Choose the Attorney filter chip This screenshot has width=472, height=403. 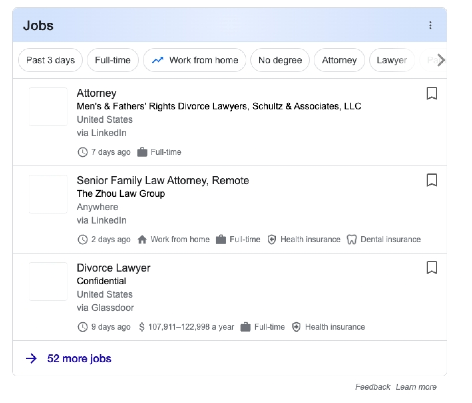(x=339, y=60)
